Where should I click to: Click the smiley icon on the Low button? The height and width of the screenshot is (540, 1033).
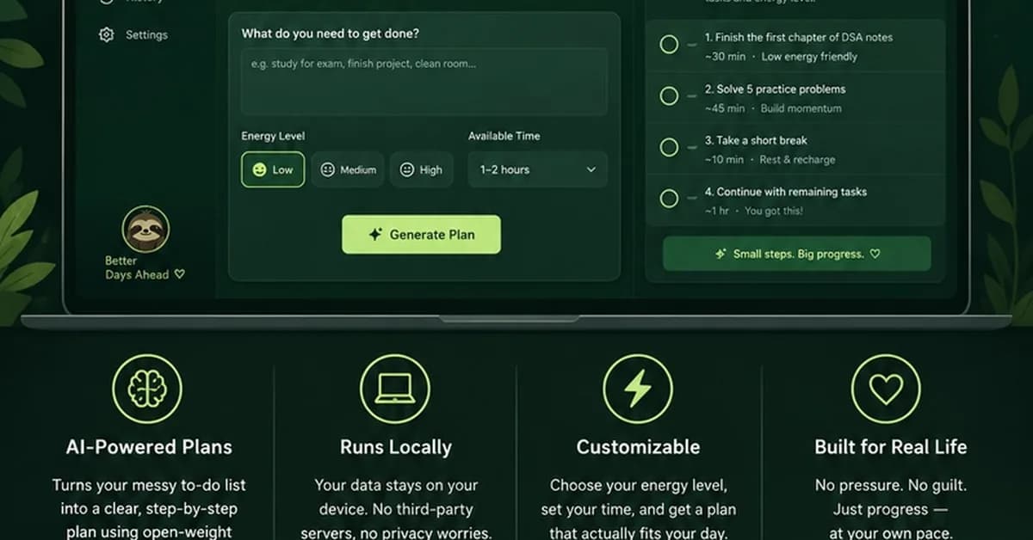(259, 169)
